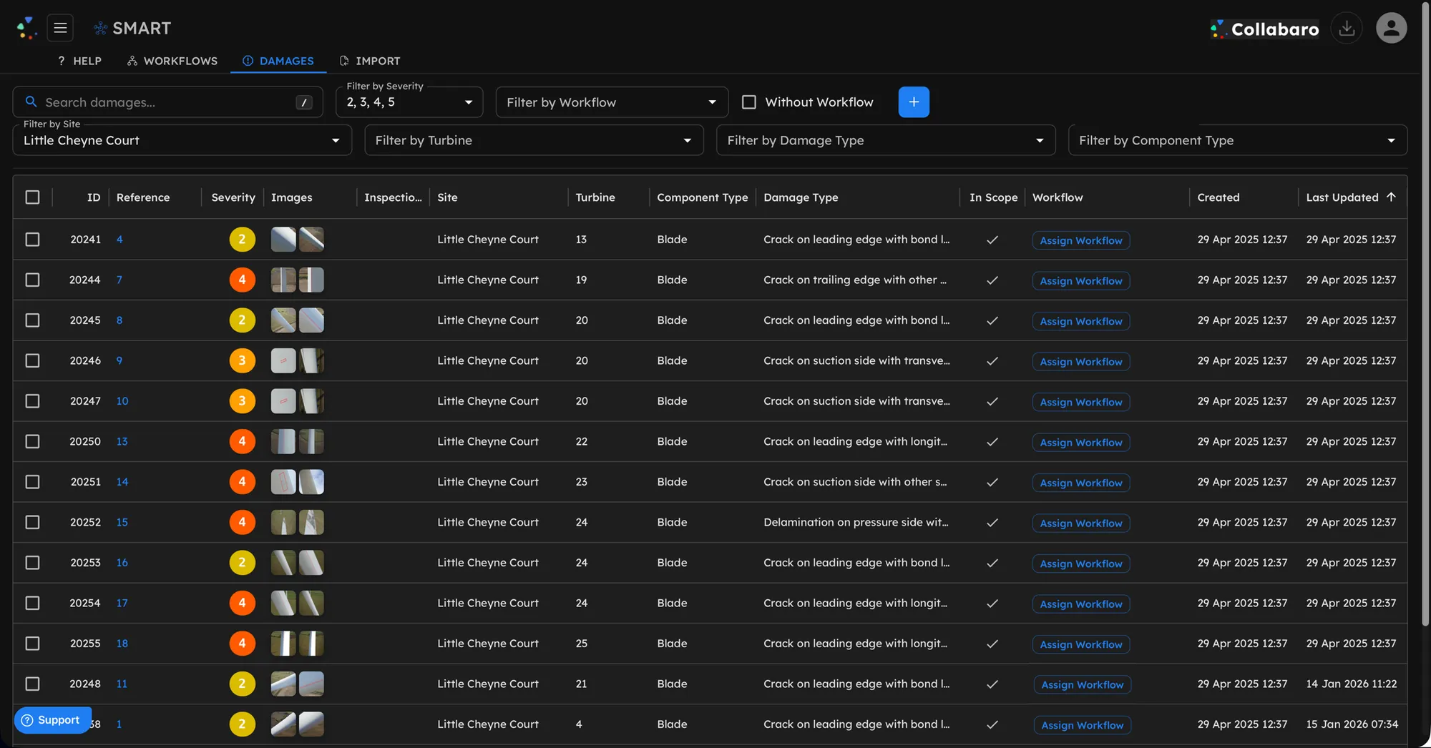Viewport: 1431px width, 748px height.
Task: Open first image thumbnail for ID 20248
Action: [283, 684]
